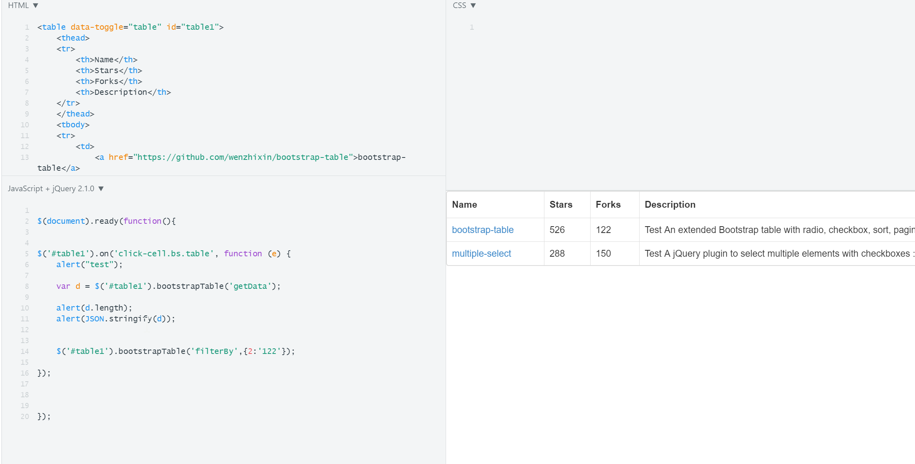Open the bootstrap-table link in results

[483, 229]
